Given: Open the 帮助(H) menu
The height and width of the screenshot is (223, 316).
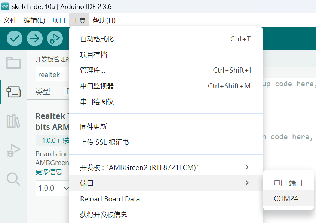Looking at the screenshot, I should [104, 21].
